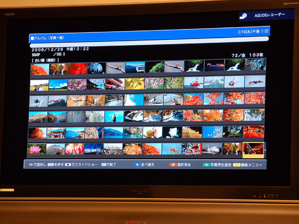Click the AQUOS recorder logo icon
Viewport: 299px width, 224px height.
click(245, 15)
